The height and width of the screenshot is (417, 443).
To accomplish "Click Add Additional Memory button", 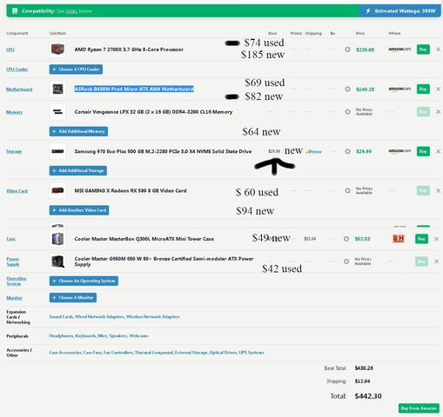I will (x=78, y=131).
